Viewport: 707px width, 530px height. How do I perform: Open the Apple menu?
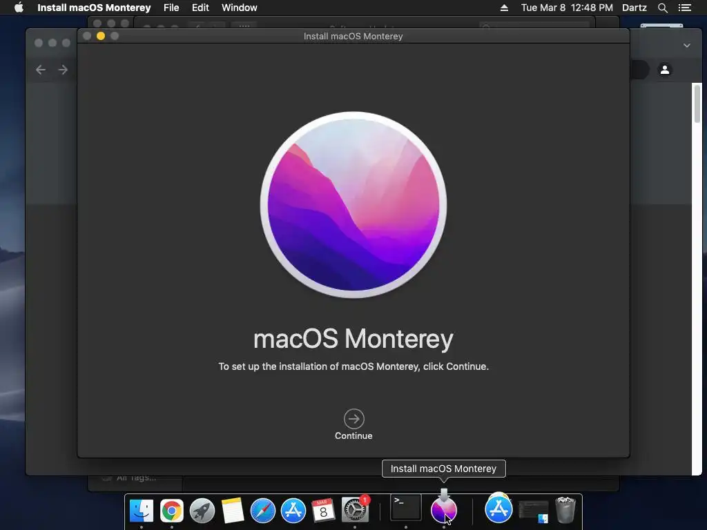19,8
